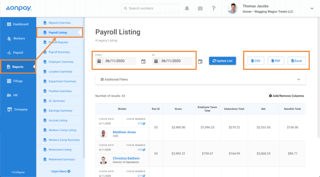Click the Net column header

(x=263, y=109)
